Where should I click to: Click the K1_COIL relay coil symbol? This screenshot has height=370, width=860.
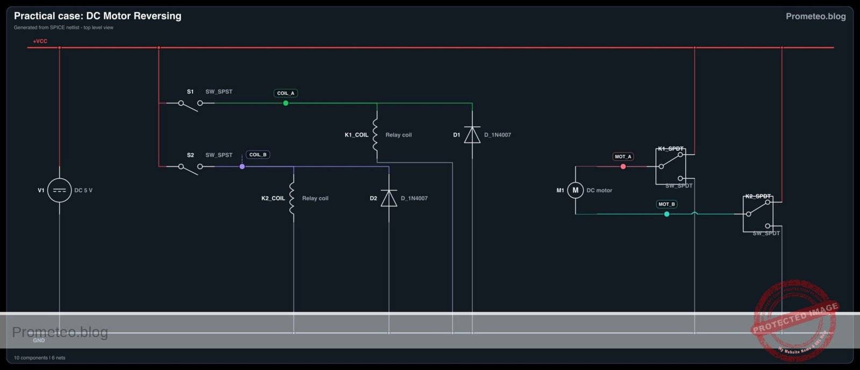coord(376,135)
